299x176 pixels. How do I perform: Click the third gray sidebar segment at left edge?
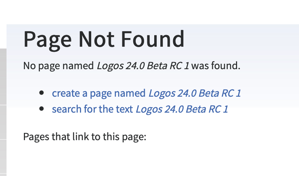coord(3,158)
